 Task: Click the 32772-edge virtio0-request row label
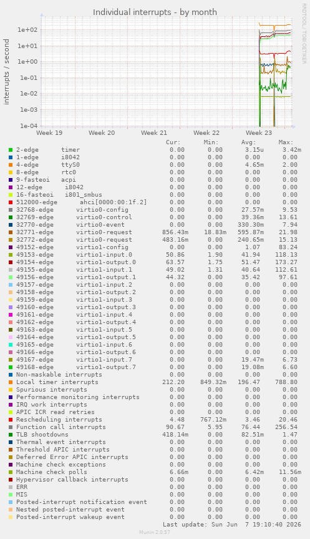74,240
